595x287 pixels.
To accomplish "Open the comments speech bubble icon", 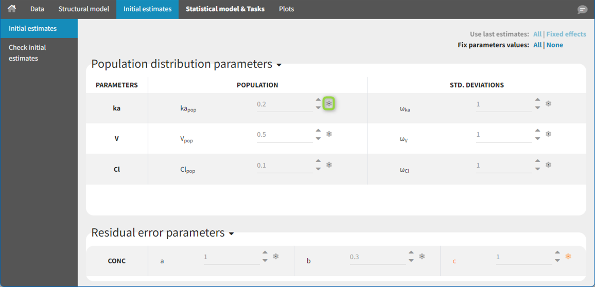I will 582,10.
